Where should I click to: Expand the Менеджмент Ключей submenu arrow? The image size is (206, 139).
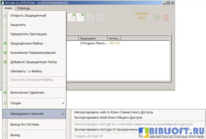[63, 114]
